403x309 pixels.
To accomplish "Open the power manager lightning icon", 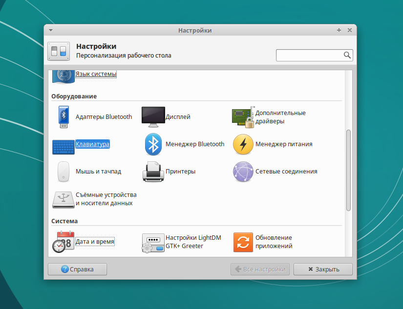I will click(x=243, y=144).
